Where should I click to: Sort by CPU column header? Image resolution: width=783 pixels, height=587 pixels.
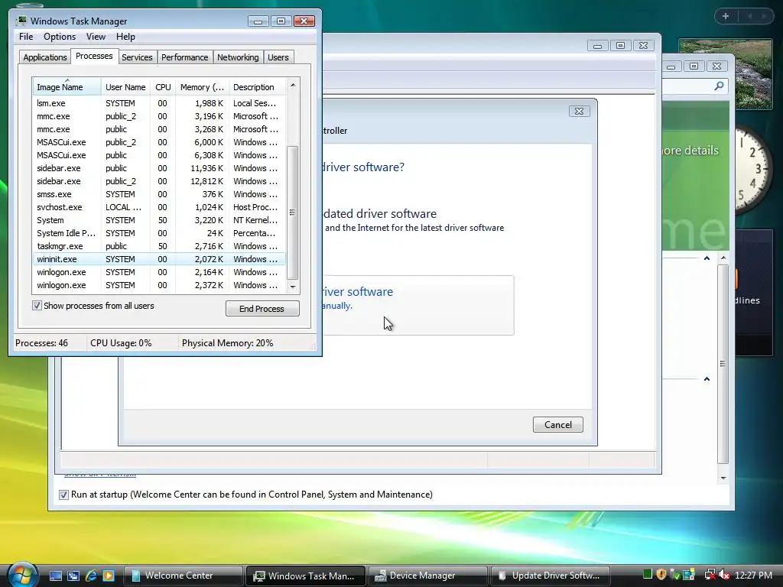tap(163, 87)
